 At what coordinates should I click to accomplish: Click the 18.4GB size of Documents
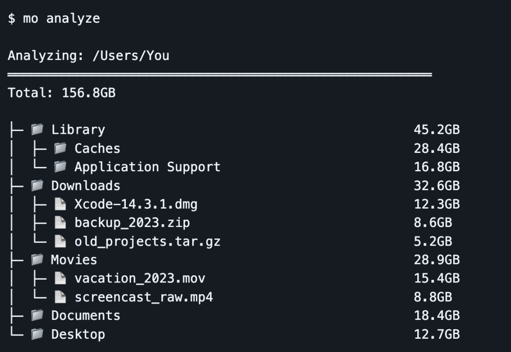coord(437,316)
